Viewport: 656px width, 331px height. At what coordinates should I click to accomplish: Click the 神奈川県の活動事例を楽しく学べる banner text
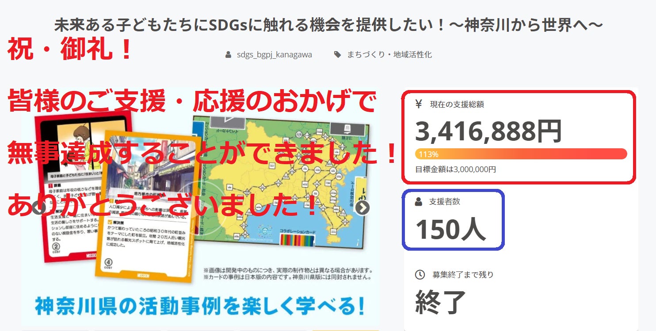pos(200,306)
